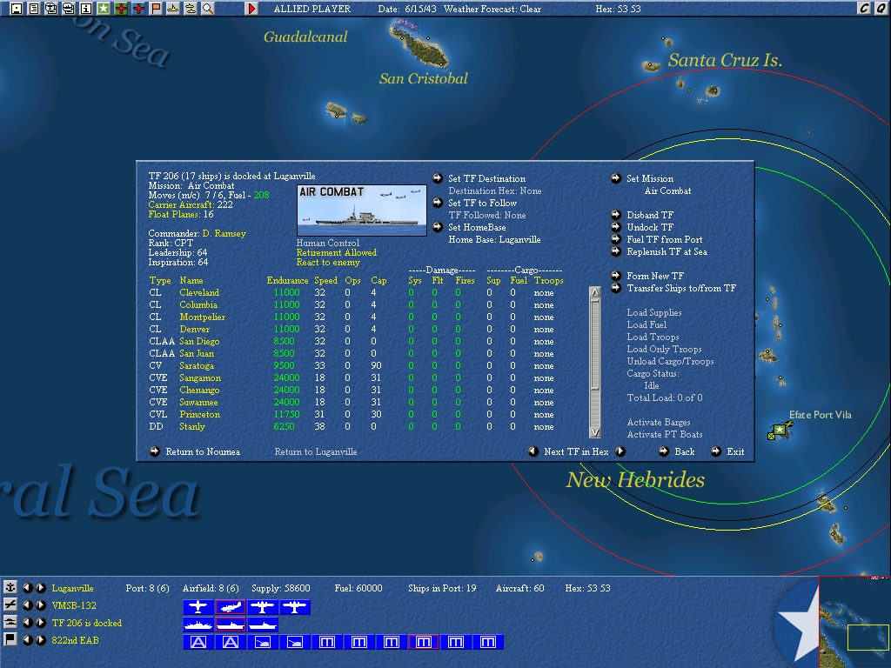891x668 pixels.
Task: Click the black flag icon beside 822nd EAB
Action: [x=10, y=639]
